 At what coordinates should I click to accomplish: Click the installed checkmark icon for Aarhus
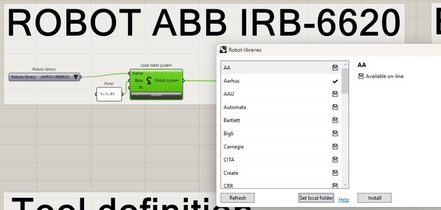pyautogui.click(x=335, y=81)
